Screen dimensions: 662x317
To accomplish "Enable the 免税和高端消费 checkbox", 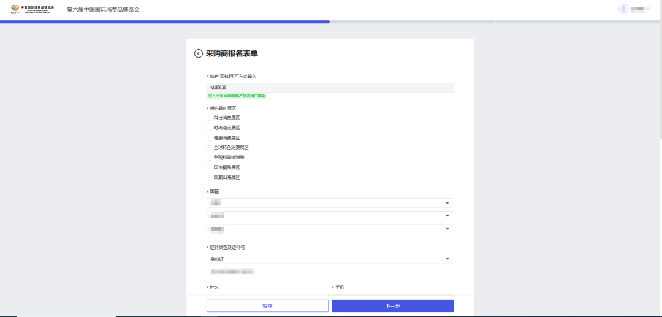I will click(209, 158).
